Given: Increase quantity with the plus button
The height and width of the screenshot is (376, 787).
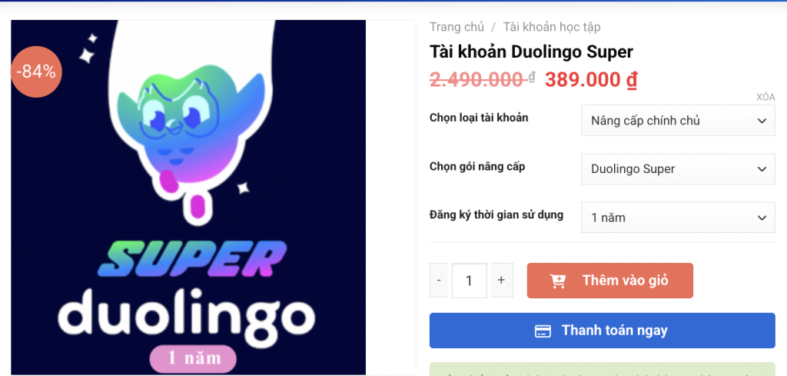Looking at the screenshot, I should coord(501,280).
